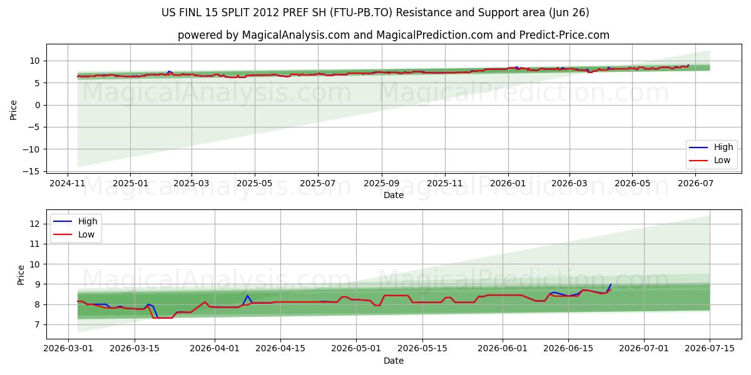Click the 2026-06-15 date tick label

point(568,349)
